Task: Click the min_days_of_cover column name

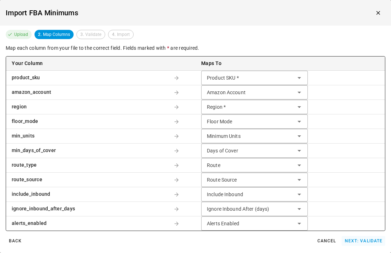Action: (x=34, y=151)
